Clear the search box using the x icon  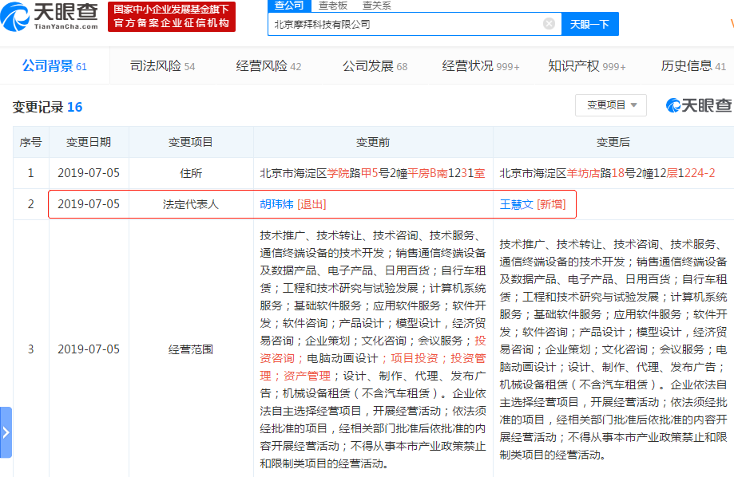coord(549,23)
